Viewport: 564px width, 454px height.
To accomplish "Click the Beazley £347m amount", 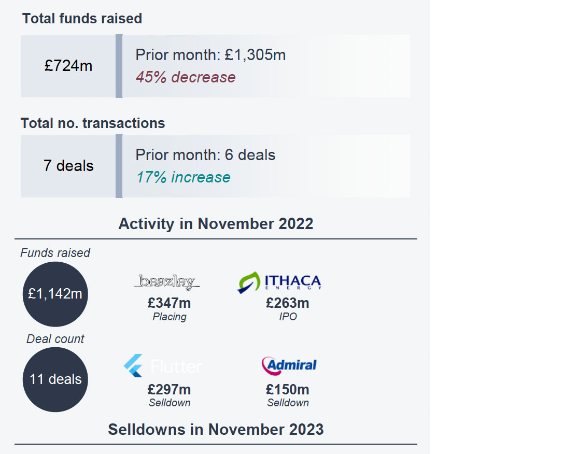I will click(x=169, y=303).
